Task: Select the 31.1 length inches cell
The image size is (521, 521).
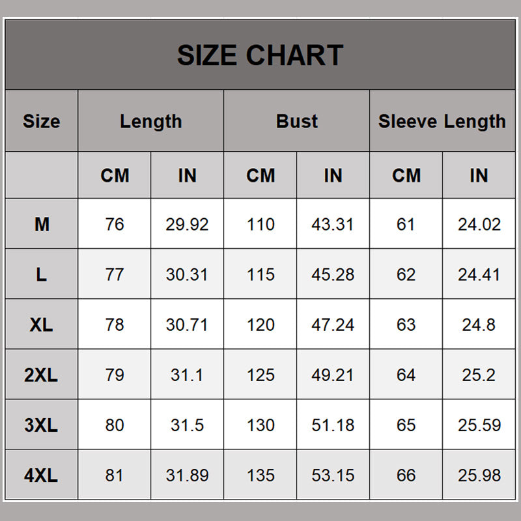Action: click(187, 375)
